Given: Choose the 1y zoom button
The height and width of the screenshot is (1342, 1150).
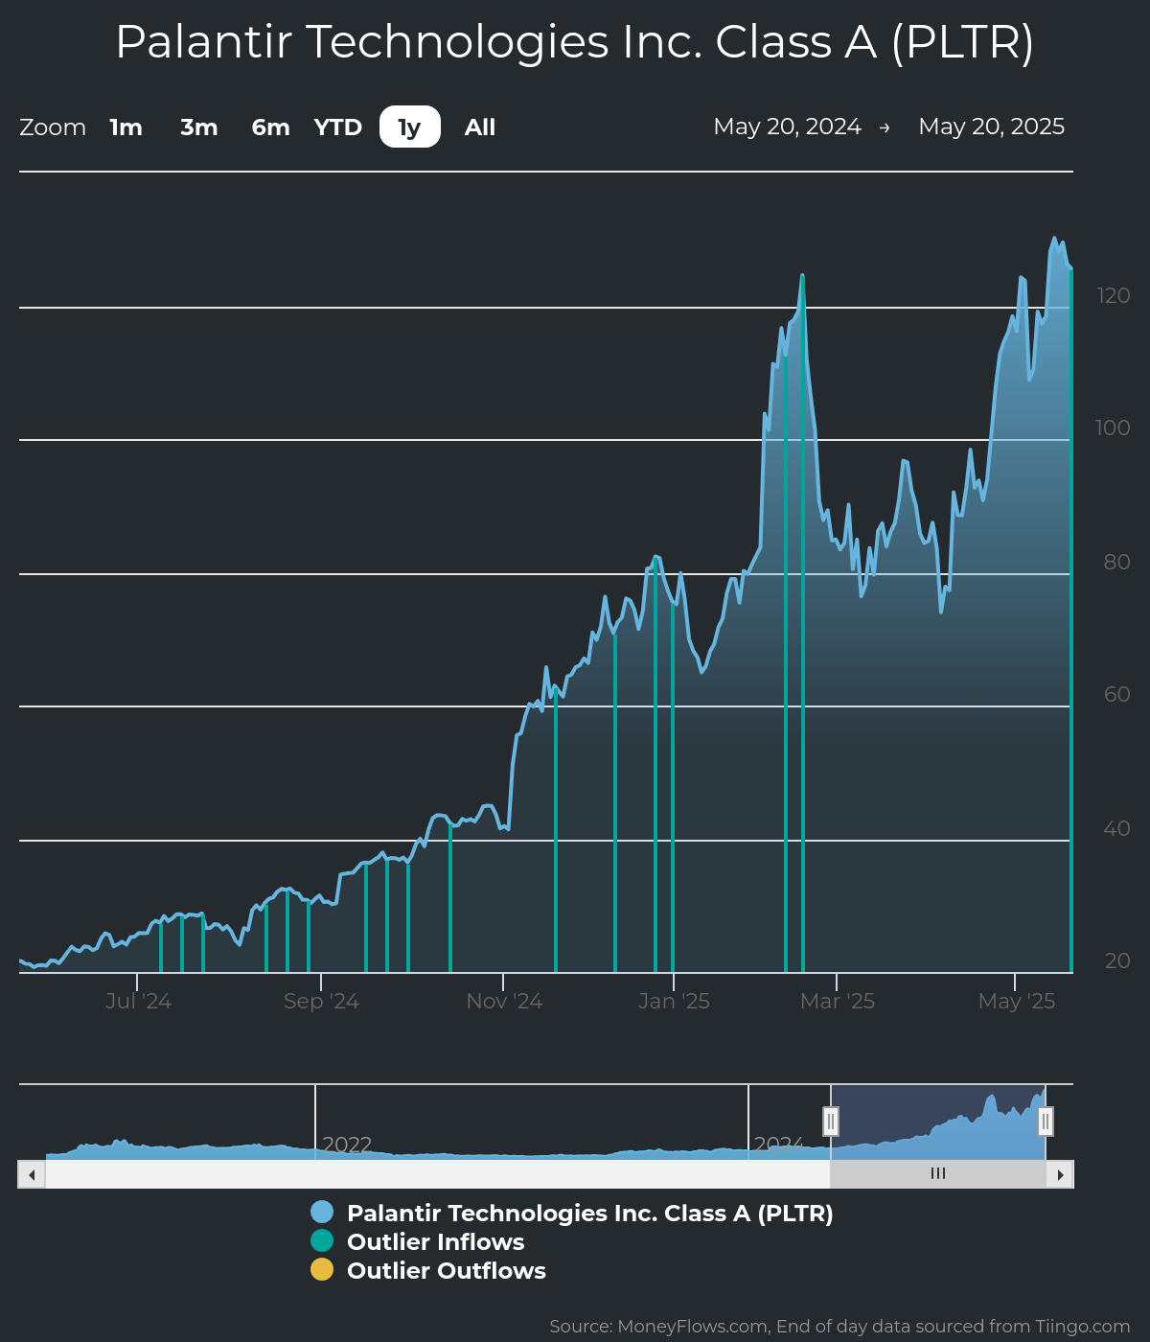Looking at the screenshot, I should click(410, 127).
